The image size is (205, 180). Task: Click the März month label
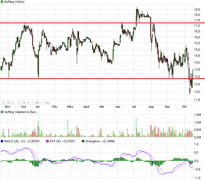[70, 107]
